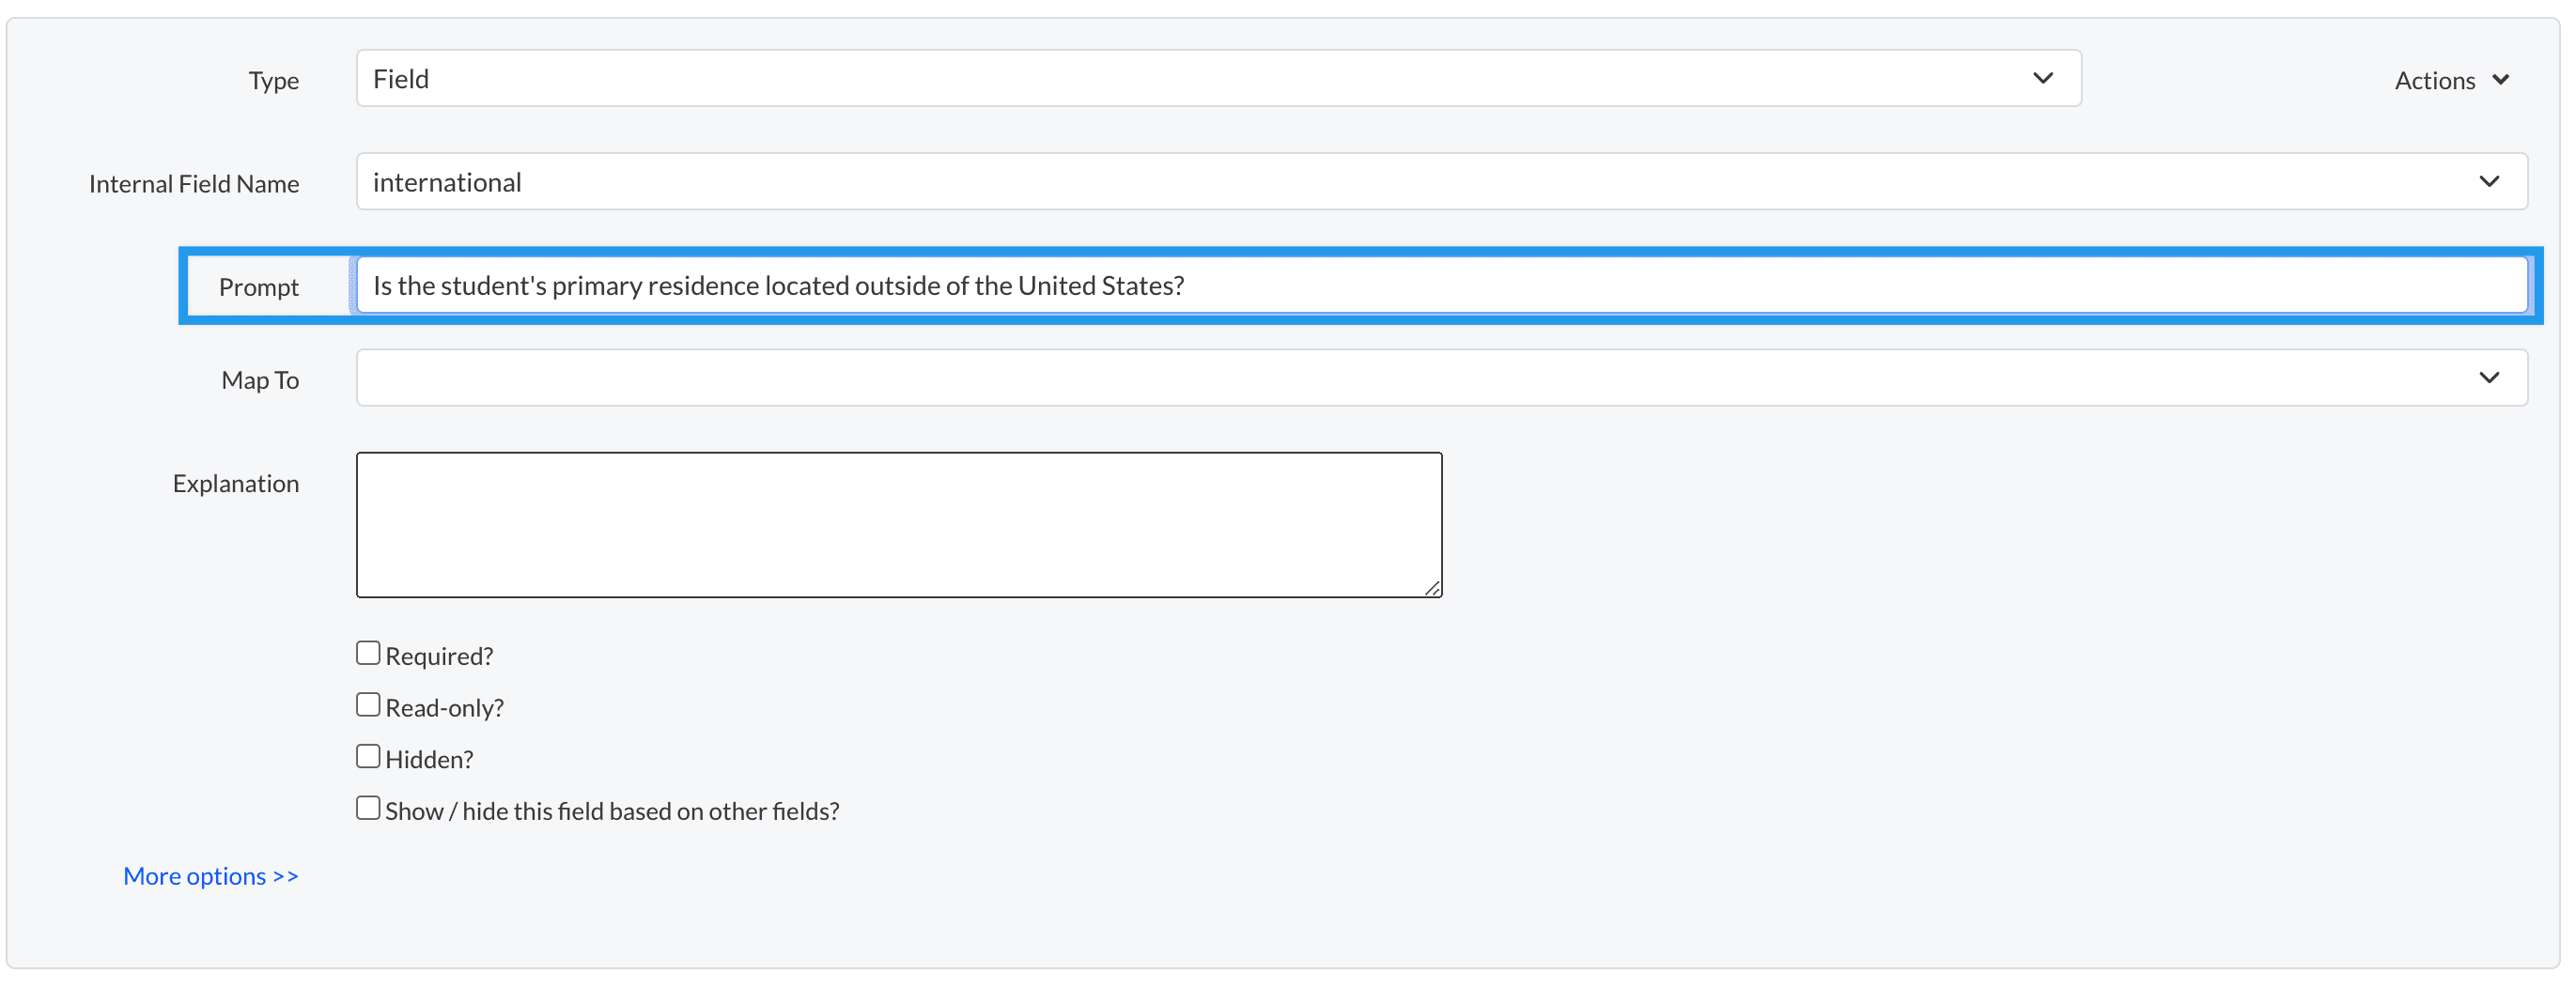
Task: Open the empty Map To dropdown
Action: click(1400, 378)
